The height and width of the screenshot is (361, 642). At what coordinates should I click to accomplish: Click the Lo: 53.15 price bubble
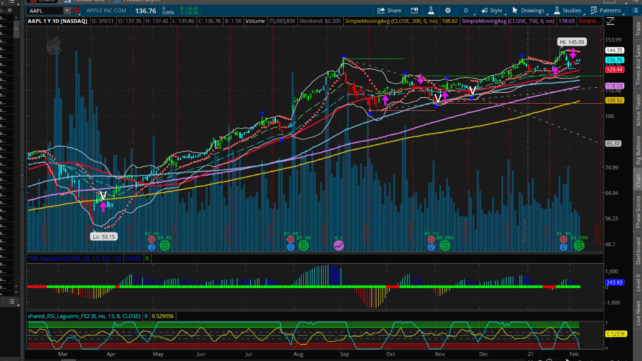click(103, 236)
